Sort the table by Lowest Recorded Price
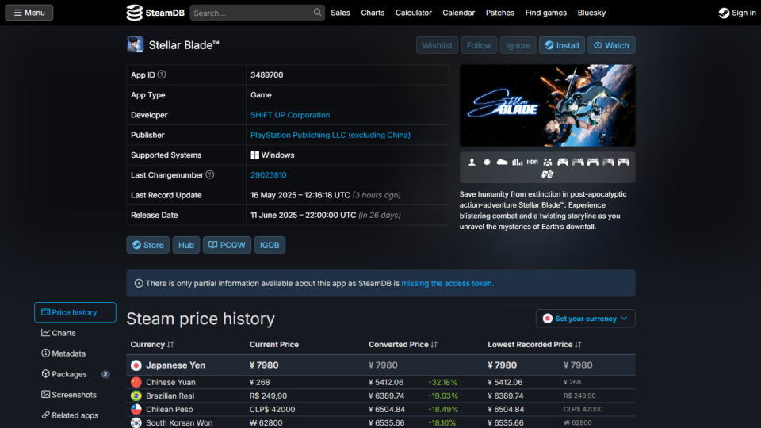Image resolution: width=761 pixels, height=428 pixels. (534, 344)
